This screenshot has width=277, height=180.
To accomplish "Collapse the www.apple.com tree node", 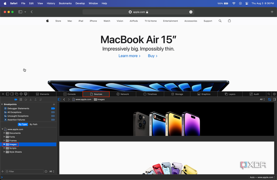I will coord(2,129).
